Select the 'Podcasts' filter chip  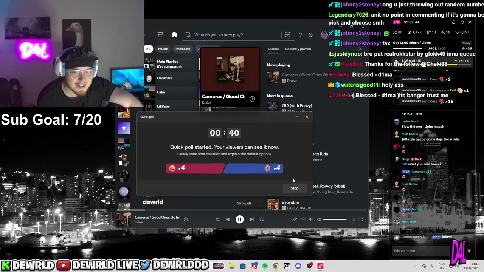click(x=183, y=49)
